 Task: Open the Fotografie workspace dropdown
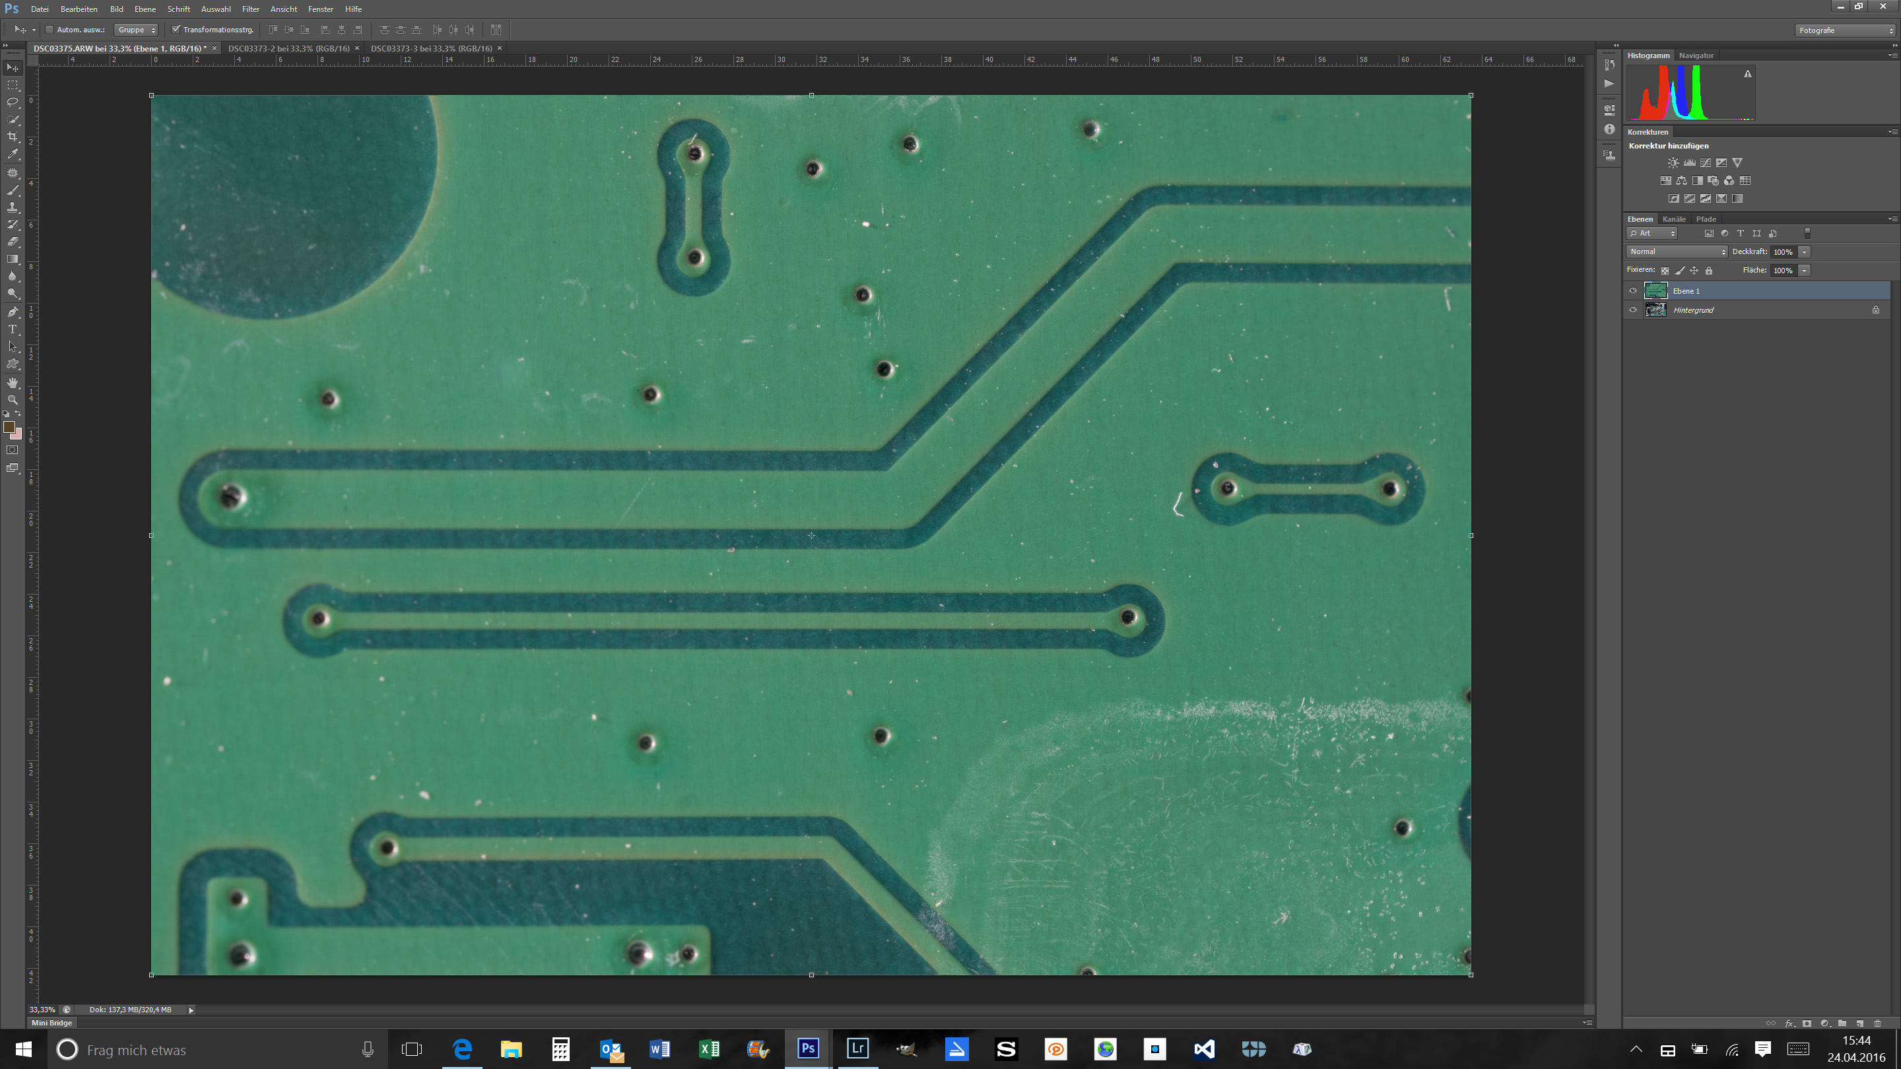click(x=1845, y=30)
